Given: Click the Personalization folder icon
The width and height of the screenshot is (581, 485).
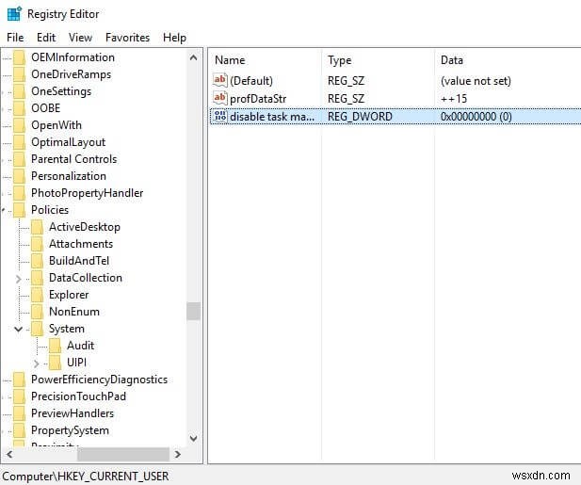Looking at the screenshot, I should (19, 176).
